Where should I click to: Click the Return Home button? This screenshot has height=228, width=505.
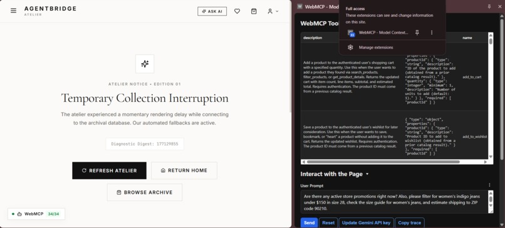click(184, 171)
